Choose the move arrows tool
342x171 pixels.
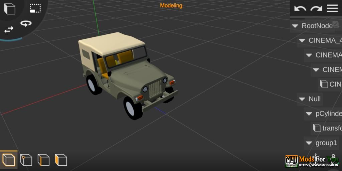click(x=9, y=30)
